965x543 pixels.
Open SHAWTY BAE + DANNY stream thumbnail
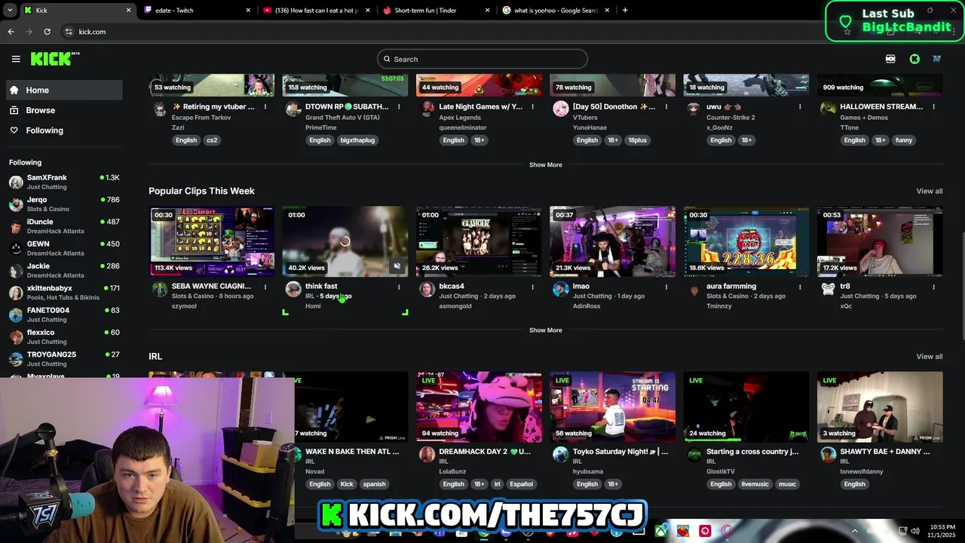pyautogui.click(x=880, y=406)
